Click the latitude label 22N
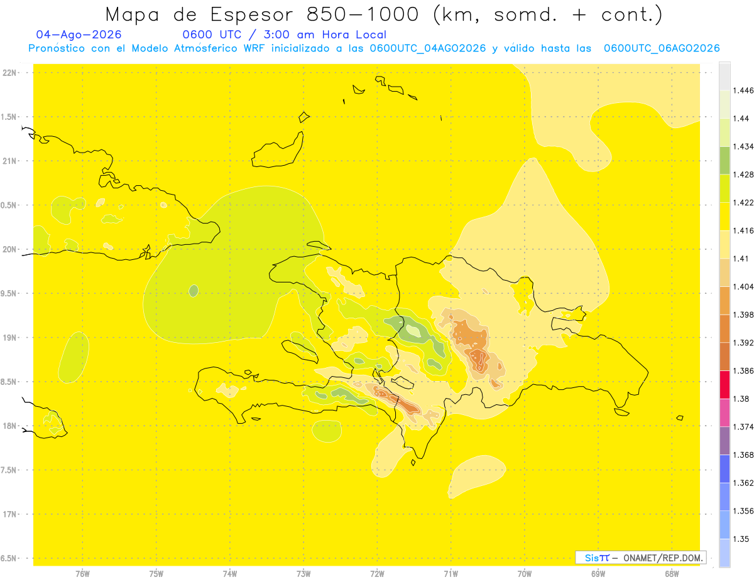This screenshot has width=754, height=582. click(10, 73)
